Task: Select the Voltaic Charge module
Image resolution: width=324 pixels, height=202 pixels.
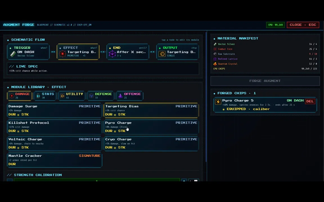Action: 55,143
